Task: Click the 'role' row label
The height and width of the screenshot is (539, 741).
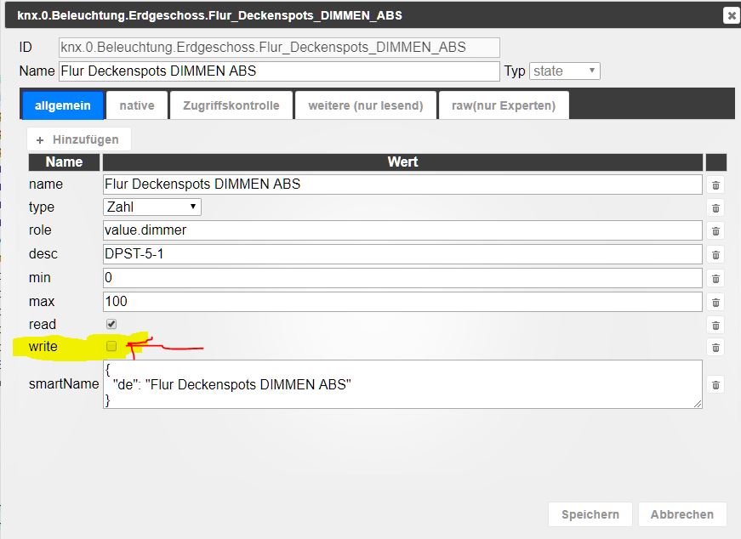Action: click(40, 230)
